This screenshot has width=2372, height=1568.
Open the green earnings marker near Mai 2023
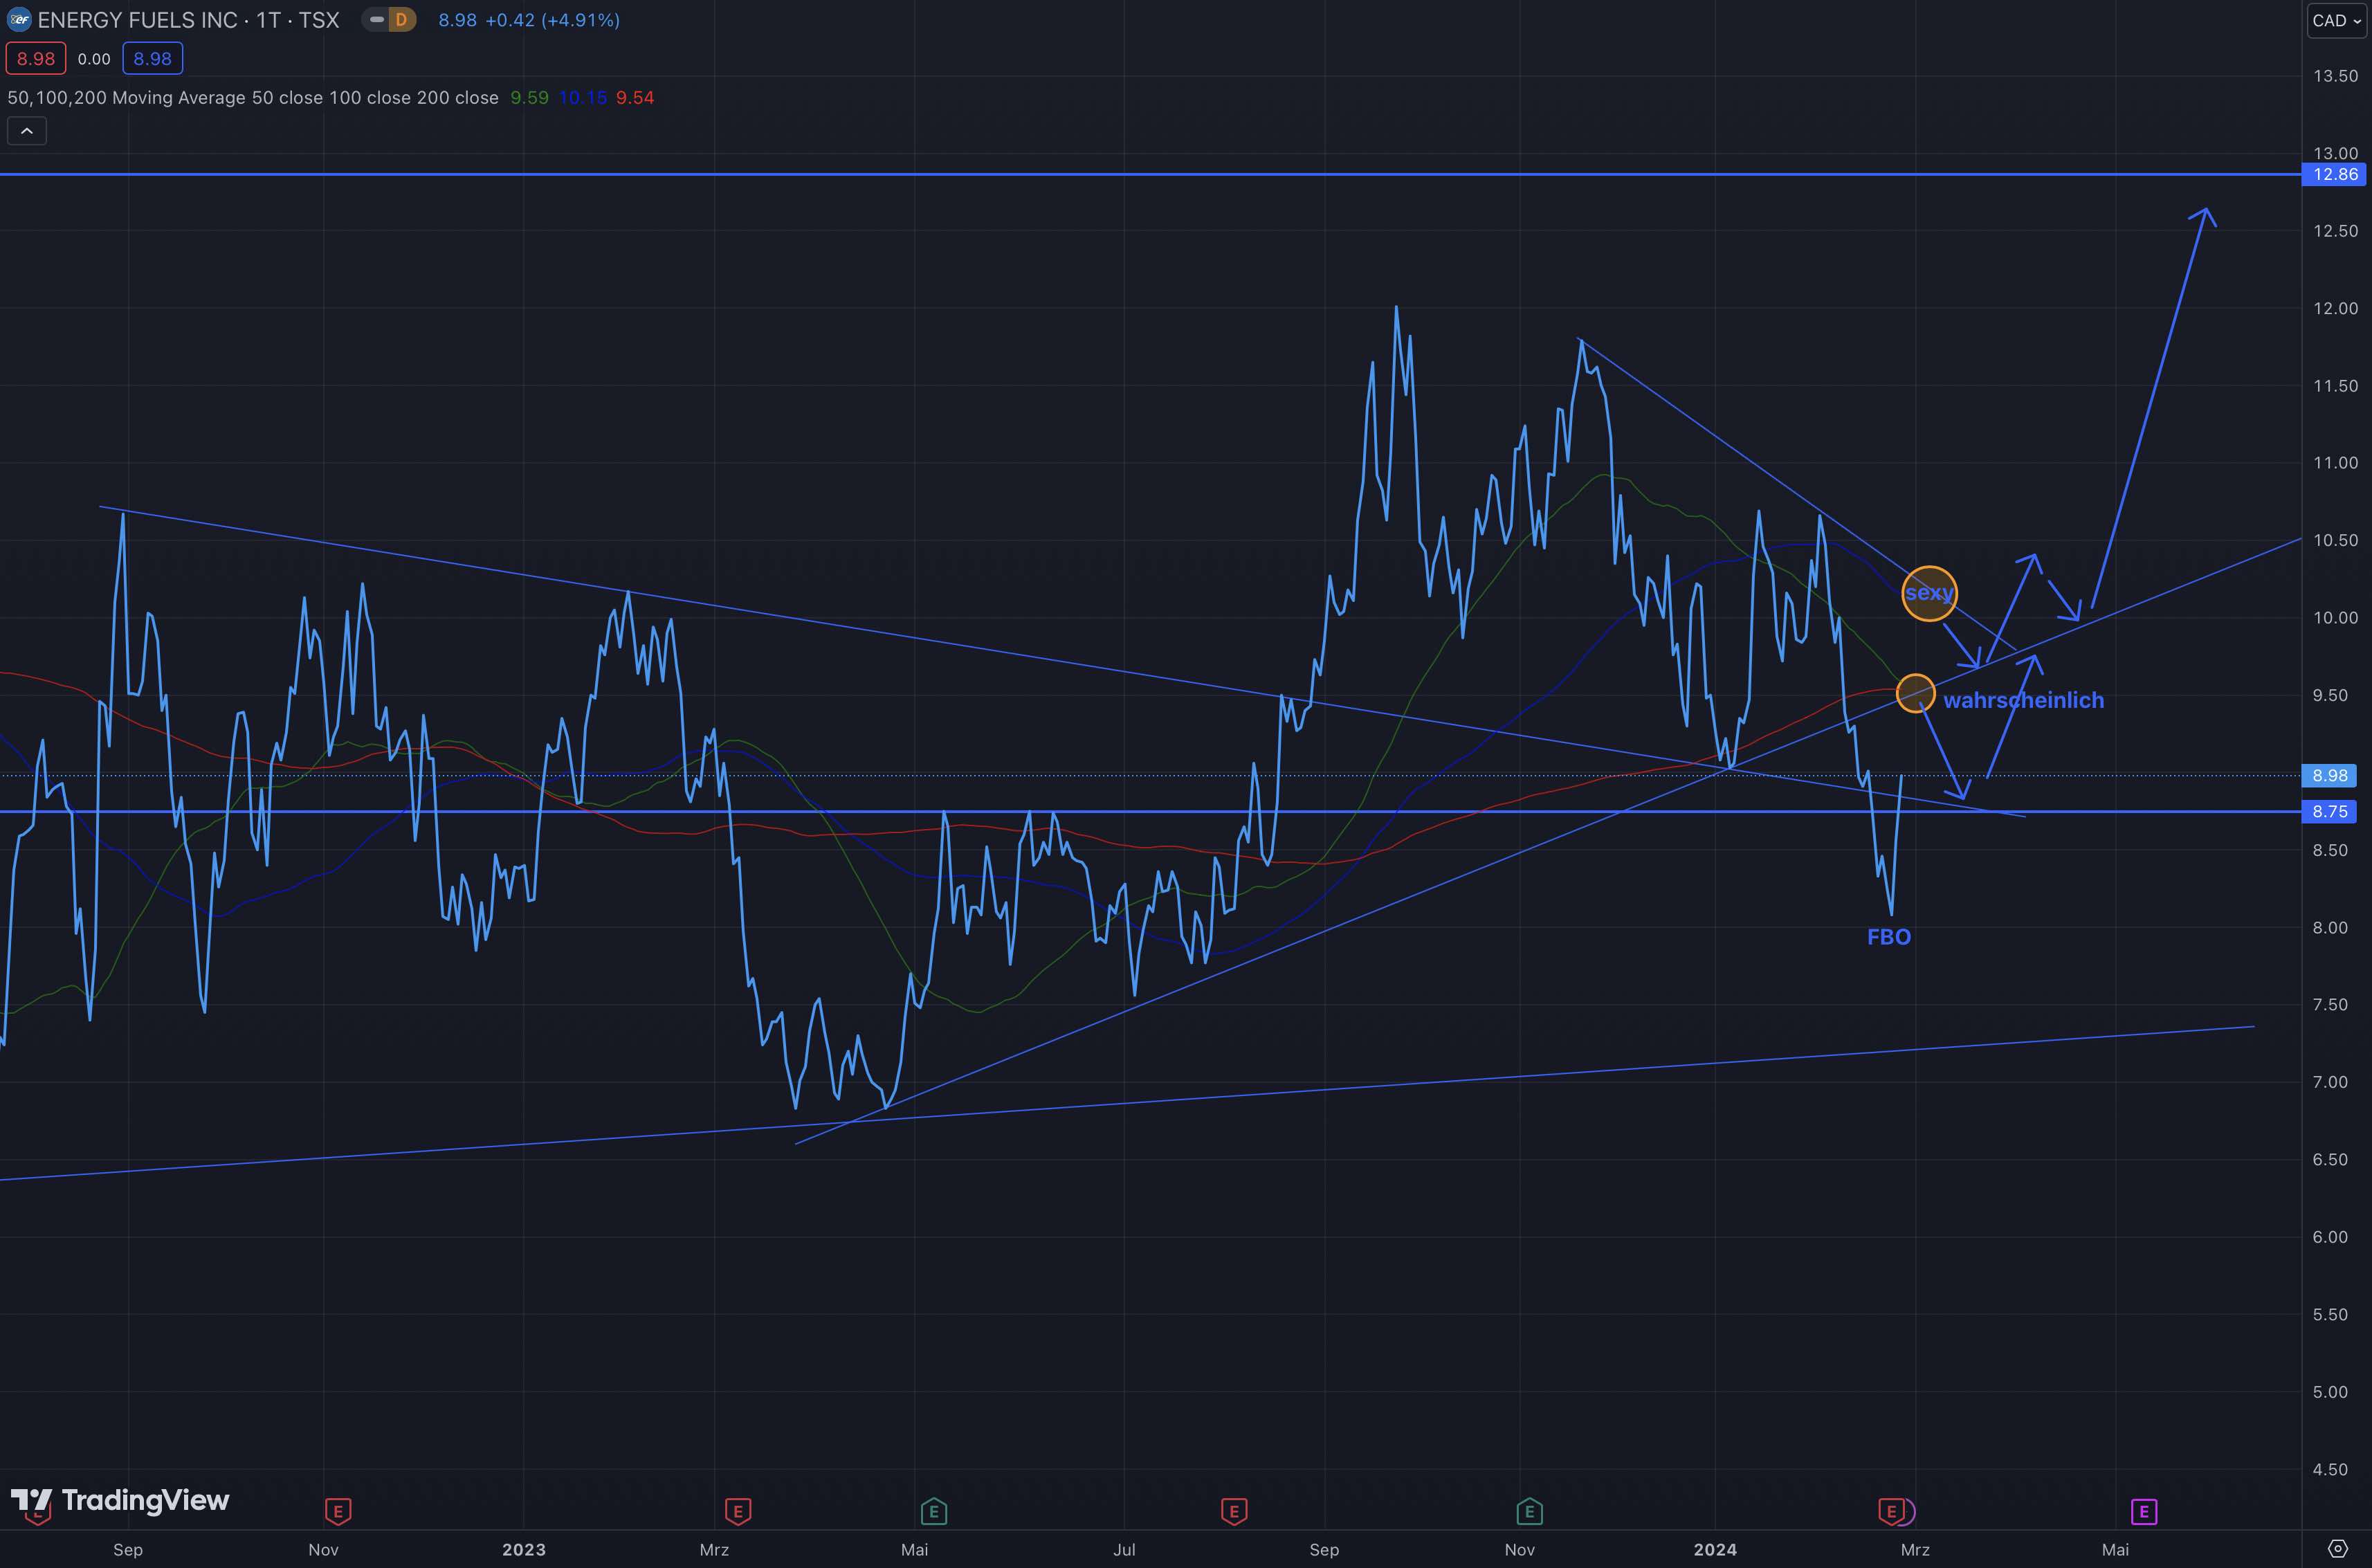933,1511
